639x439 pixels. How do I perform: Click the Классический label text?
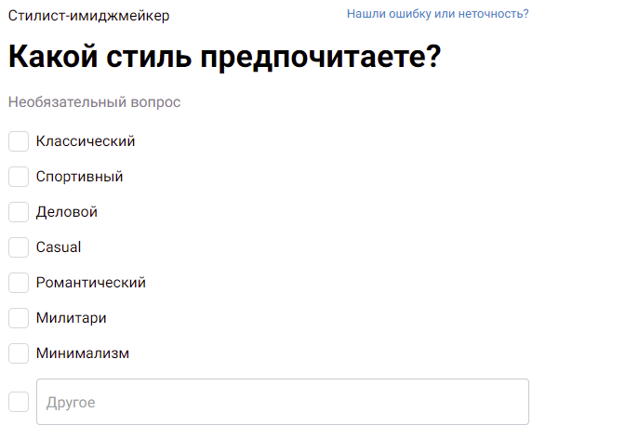coord(86,141)
